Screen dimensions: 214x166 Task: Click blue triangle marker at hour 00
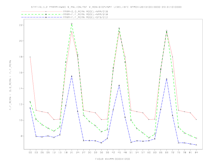(30, 108)
